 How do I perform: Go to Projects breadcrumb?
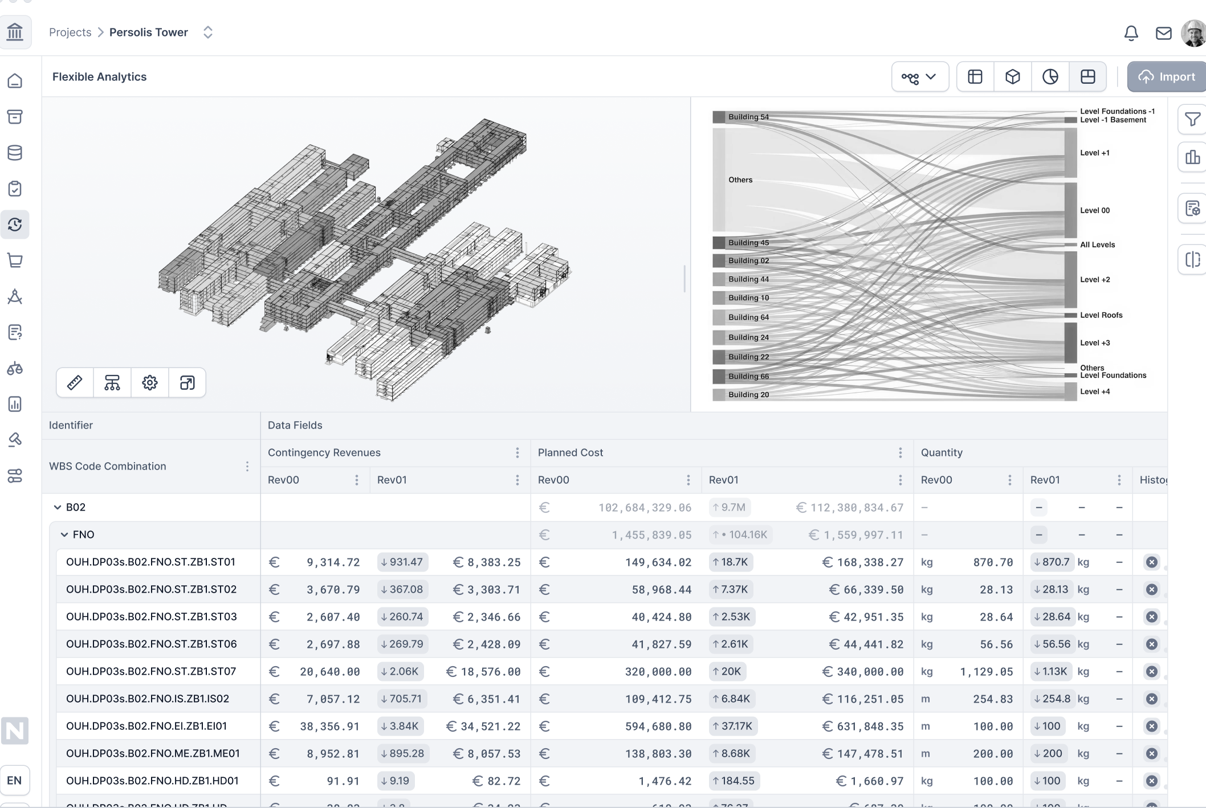pos(70,32)
